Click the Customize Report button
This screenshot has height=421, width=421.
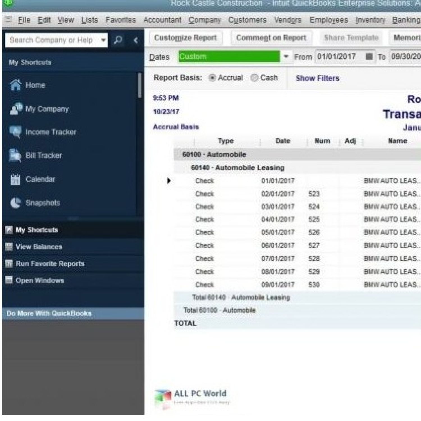coord(186,38)
